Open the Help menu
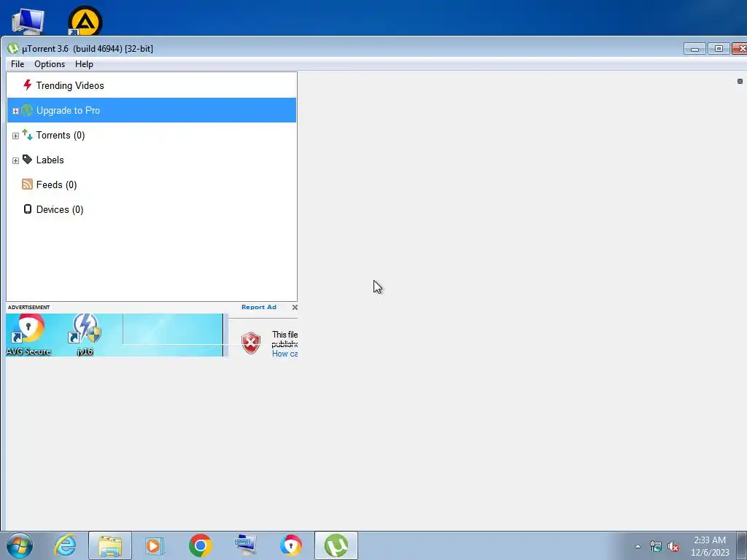Screen dimensions: 747x560 coord(84,64)
